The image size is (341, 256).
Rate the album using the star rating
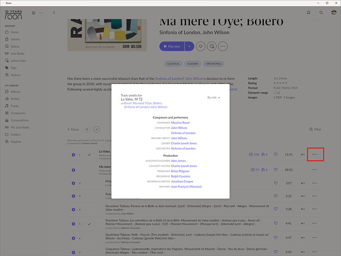point(280,83)
